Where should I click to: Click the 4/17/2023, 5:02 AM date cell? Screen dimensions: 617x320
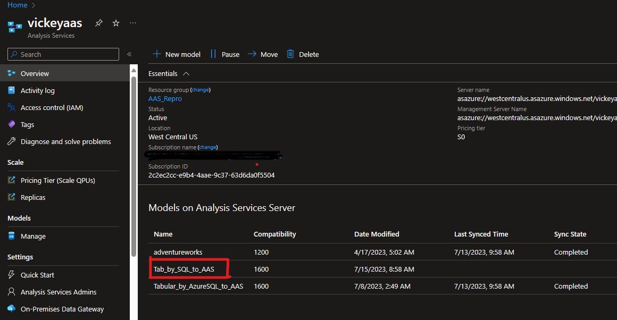[x=384, y=252]
